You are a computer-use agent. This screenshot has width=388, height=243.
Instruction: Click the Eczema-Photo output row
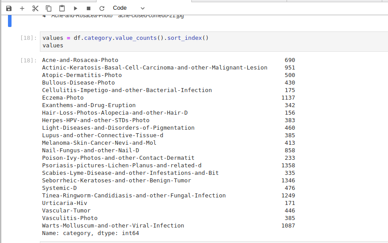63,98
